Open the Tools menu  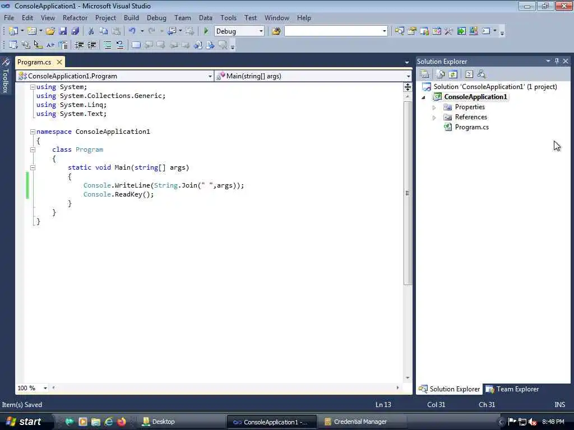coord(229,17)
